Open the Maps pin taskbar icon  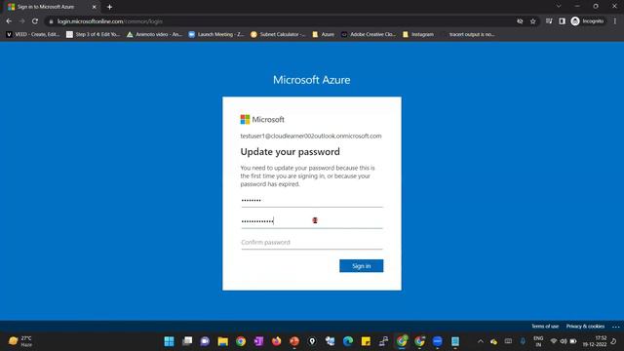coord(312,341)
